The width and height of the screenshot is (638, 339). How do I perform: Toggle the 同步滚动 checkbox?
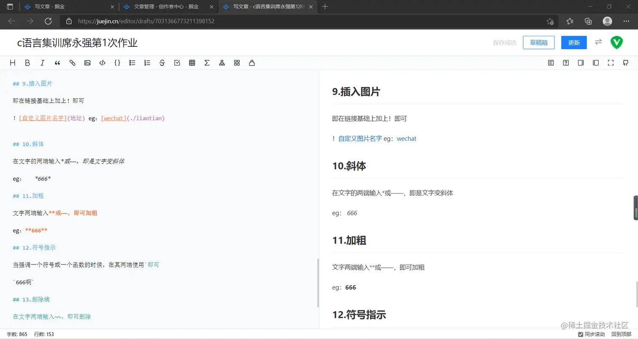tap(581, 334)
